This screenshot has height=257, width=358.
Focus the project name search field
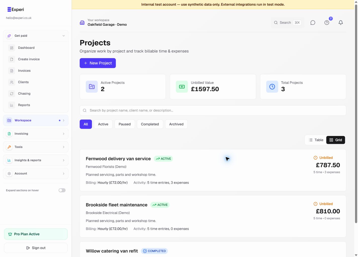[213, 111]
